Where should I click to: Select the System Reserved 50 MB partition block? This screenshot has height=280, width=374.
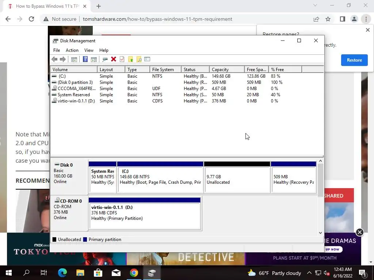(103, 177)
